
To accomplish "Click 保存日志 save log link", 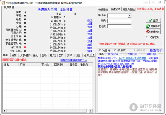I will 132,54.
